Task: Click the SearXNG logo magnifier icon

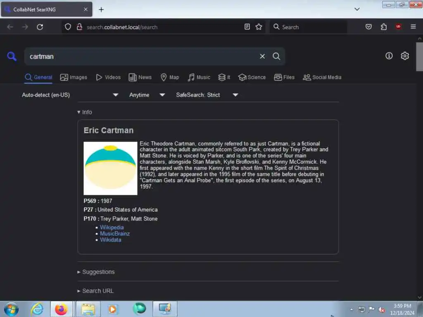Action: point(12,56)
